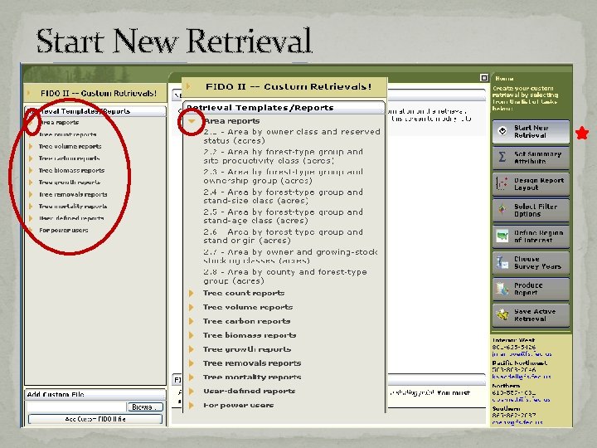The image size is (597, 448).
Task: Expand Tree count reports arrow in enlarged panel
Action: pos(192,293)
